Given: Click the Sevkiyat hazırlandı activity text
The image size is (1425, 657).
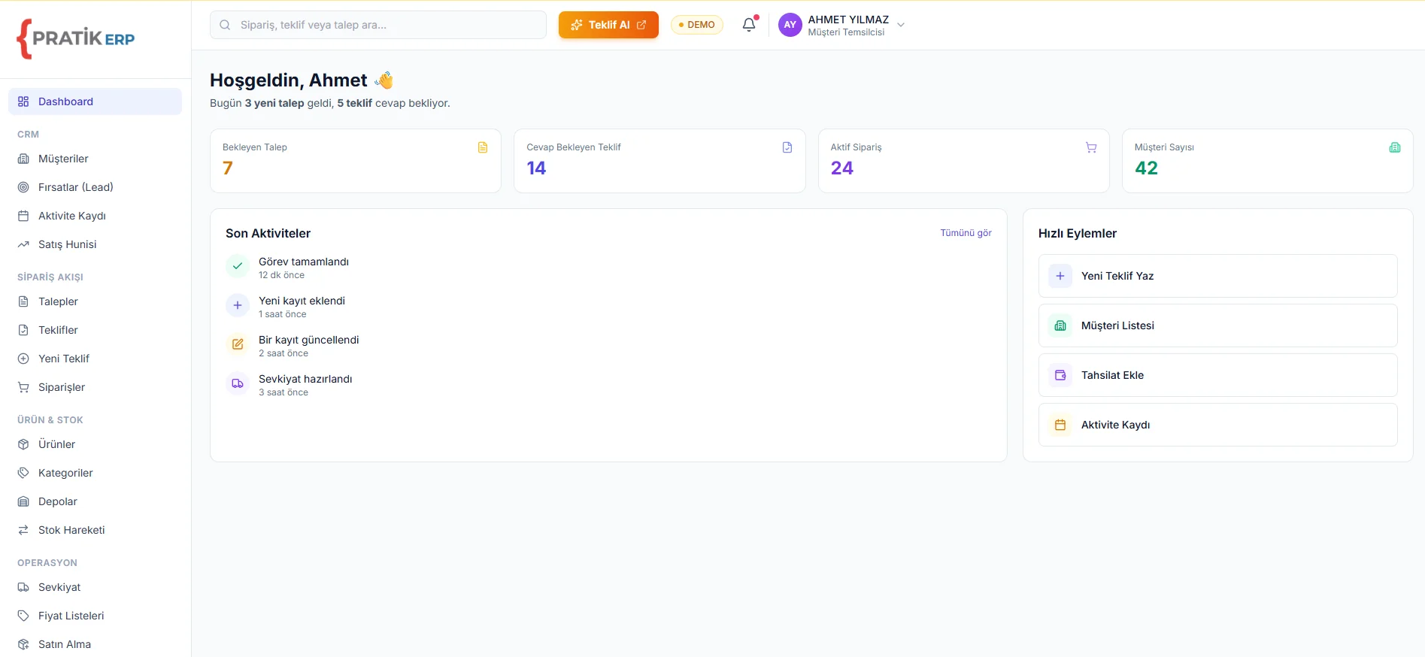Looking at the screenshot, I should pyautogui.click(x=305, y=379).
